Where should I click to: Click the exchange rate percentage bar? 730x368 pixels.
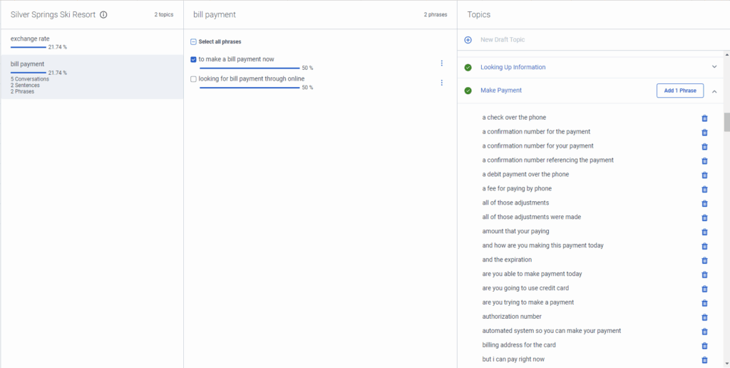(x=29, y=47)
